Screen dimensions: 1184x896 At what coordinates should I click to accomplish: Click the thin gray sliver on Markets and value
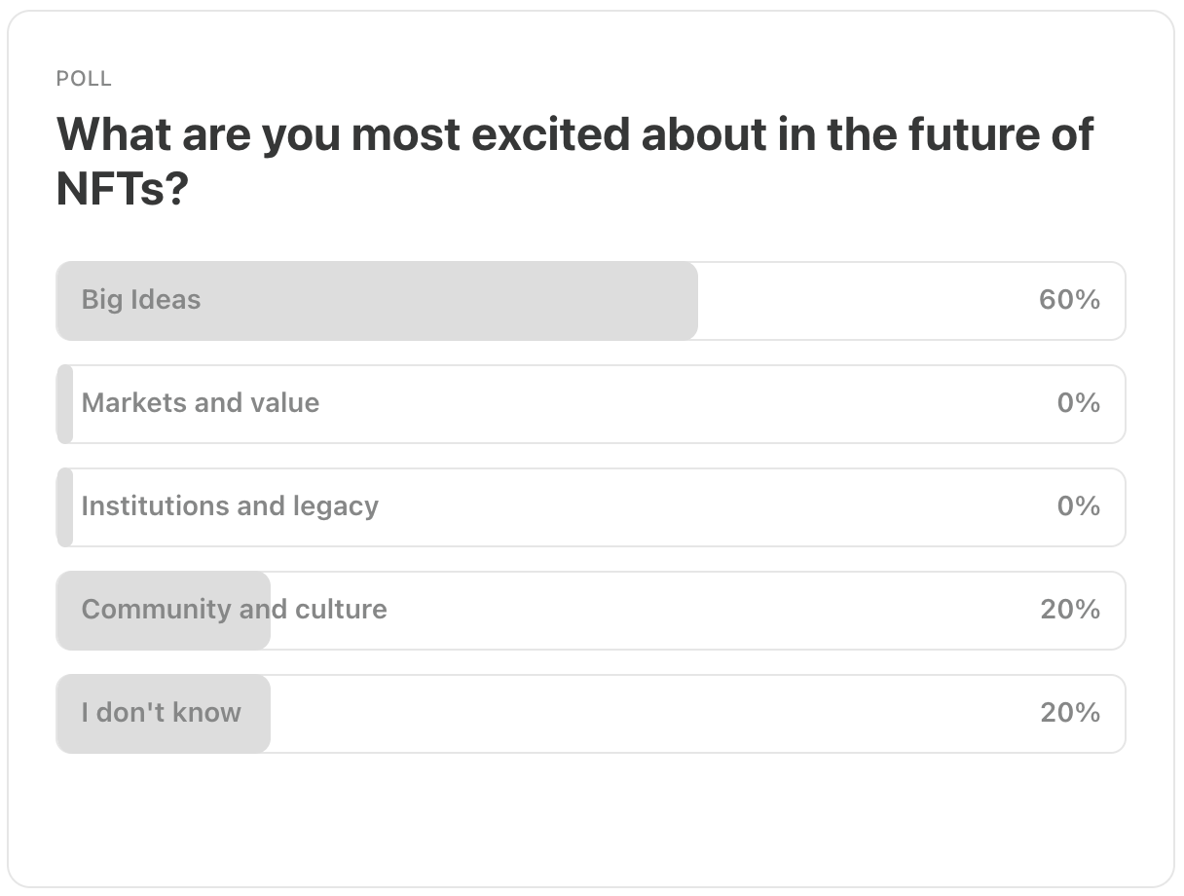click(65, 403)
